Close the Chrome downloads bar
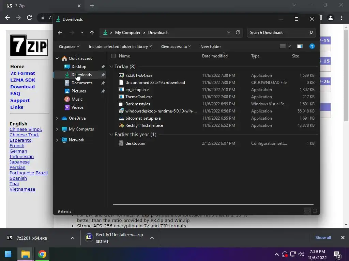349x261 pixels. (x=343, y=238)
